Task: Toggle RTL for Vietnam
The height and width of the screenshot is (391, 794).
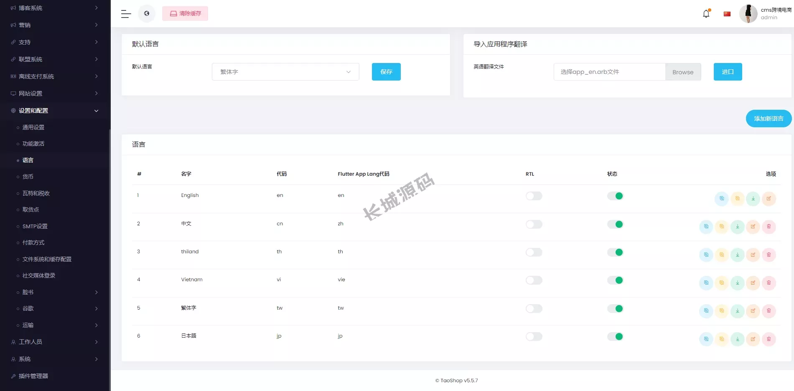Action: pyautogui.click(x=534, y=280)
